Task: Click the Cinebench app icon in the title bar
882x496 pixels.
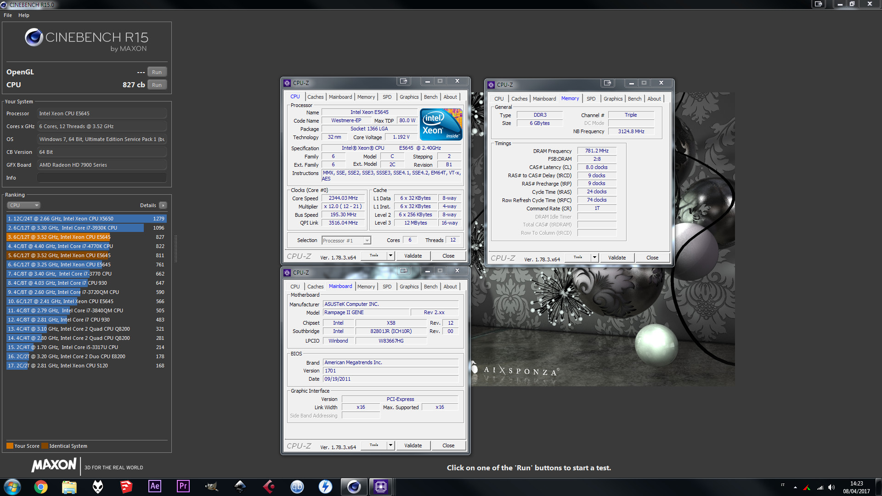Action: [x=4, y=5]
